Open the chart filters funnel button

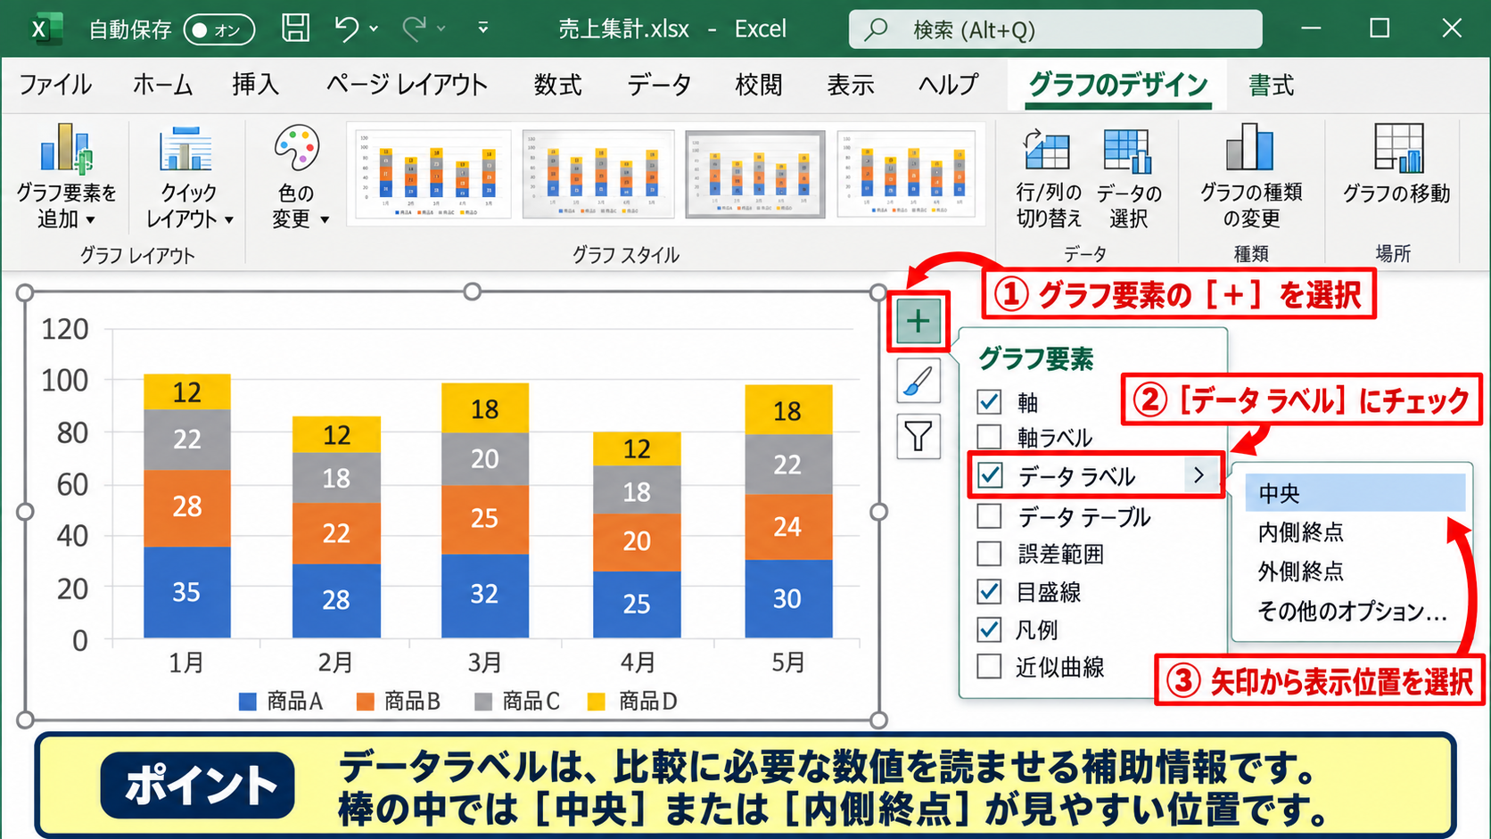tap(918, 437)
